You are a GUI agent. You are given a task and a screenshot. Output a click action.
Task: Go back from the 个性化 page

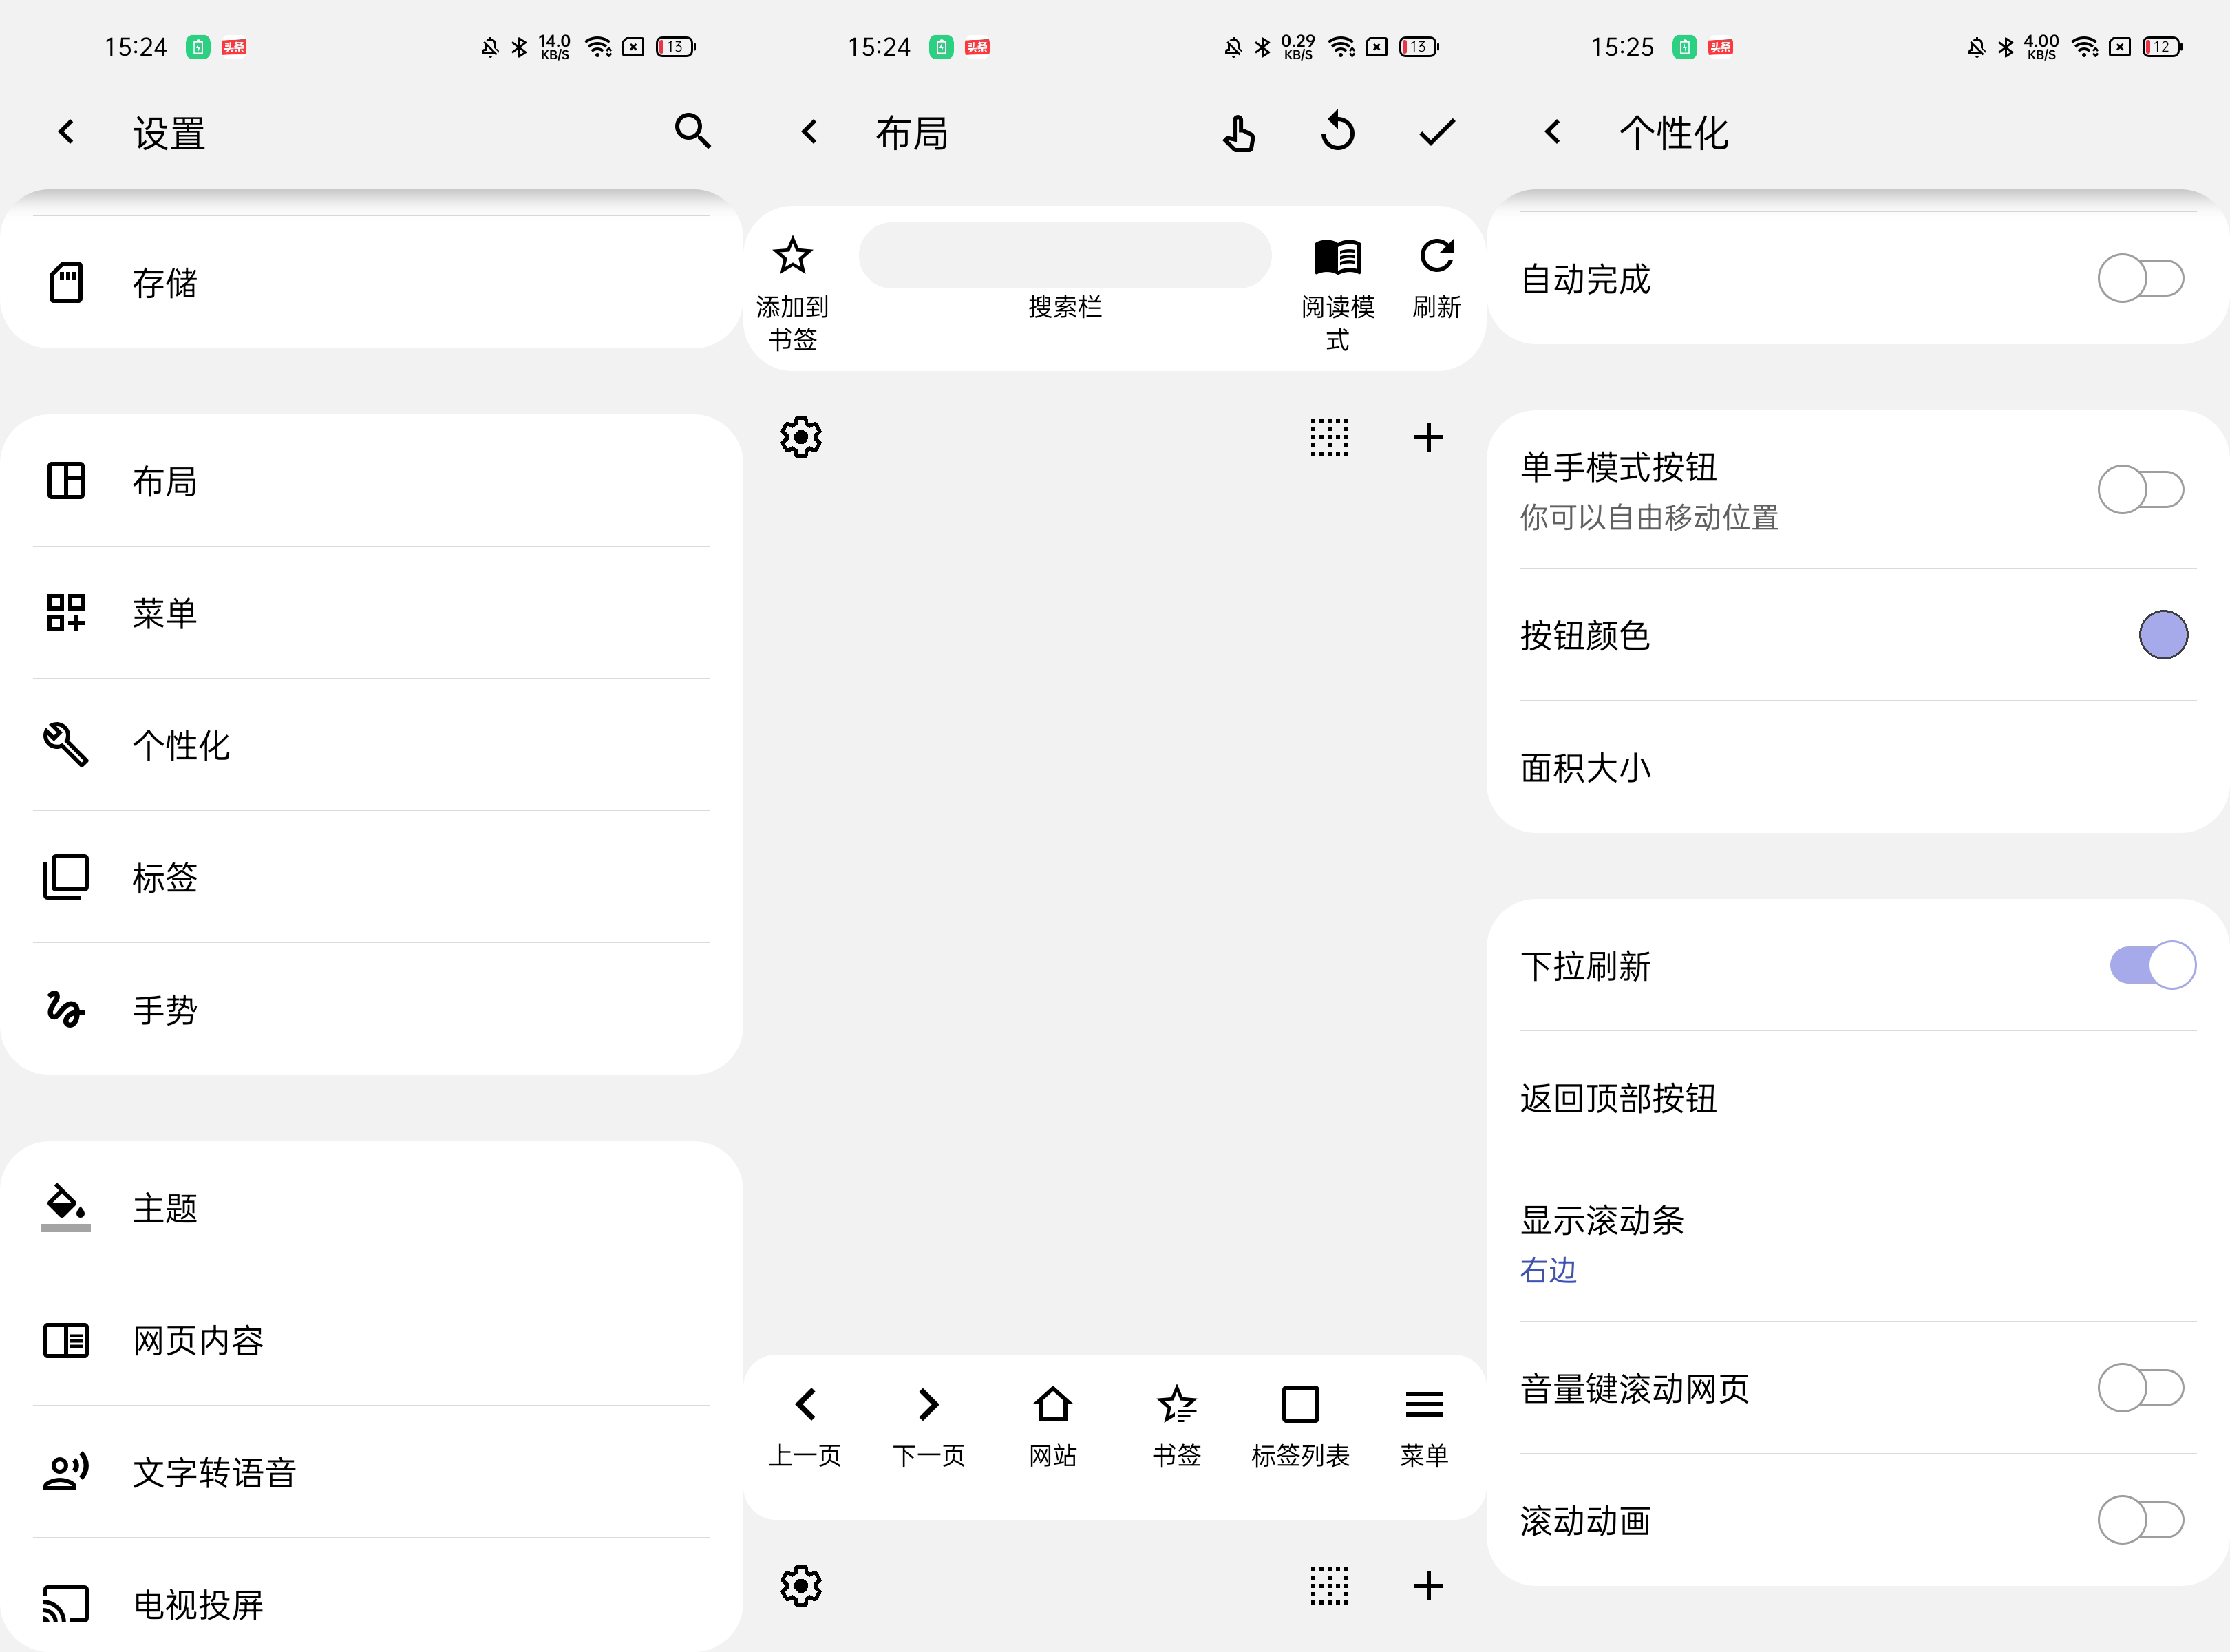click(x=1552, y=132)
